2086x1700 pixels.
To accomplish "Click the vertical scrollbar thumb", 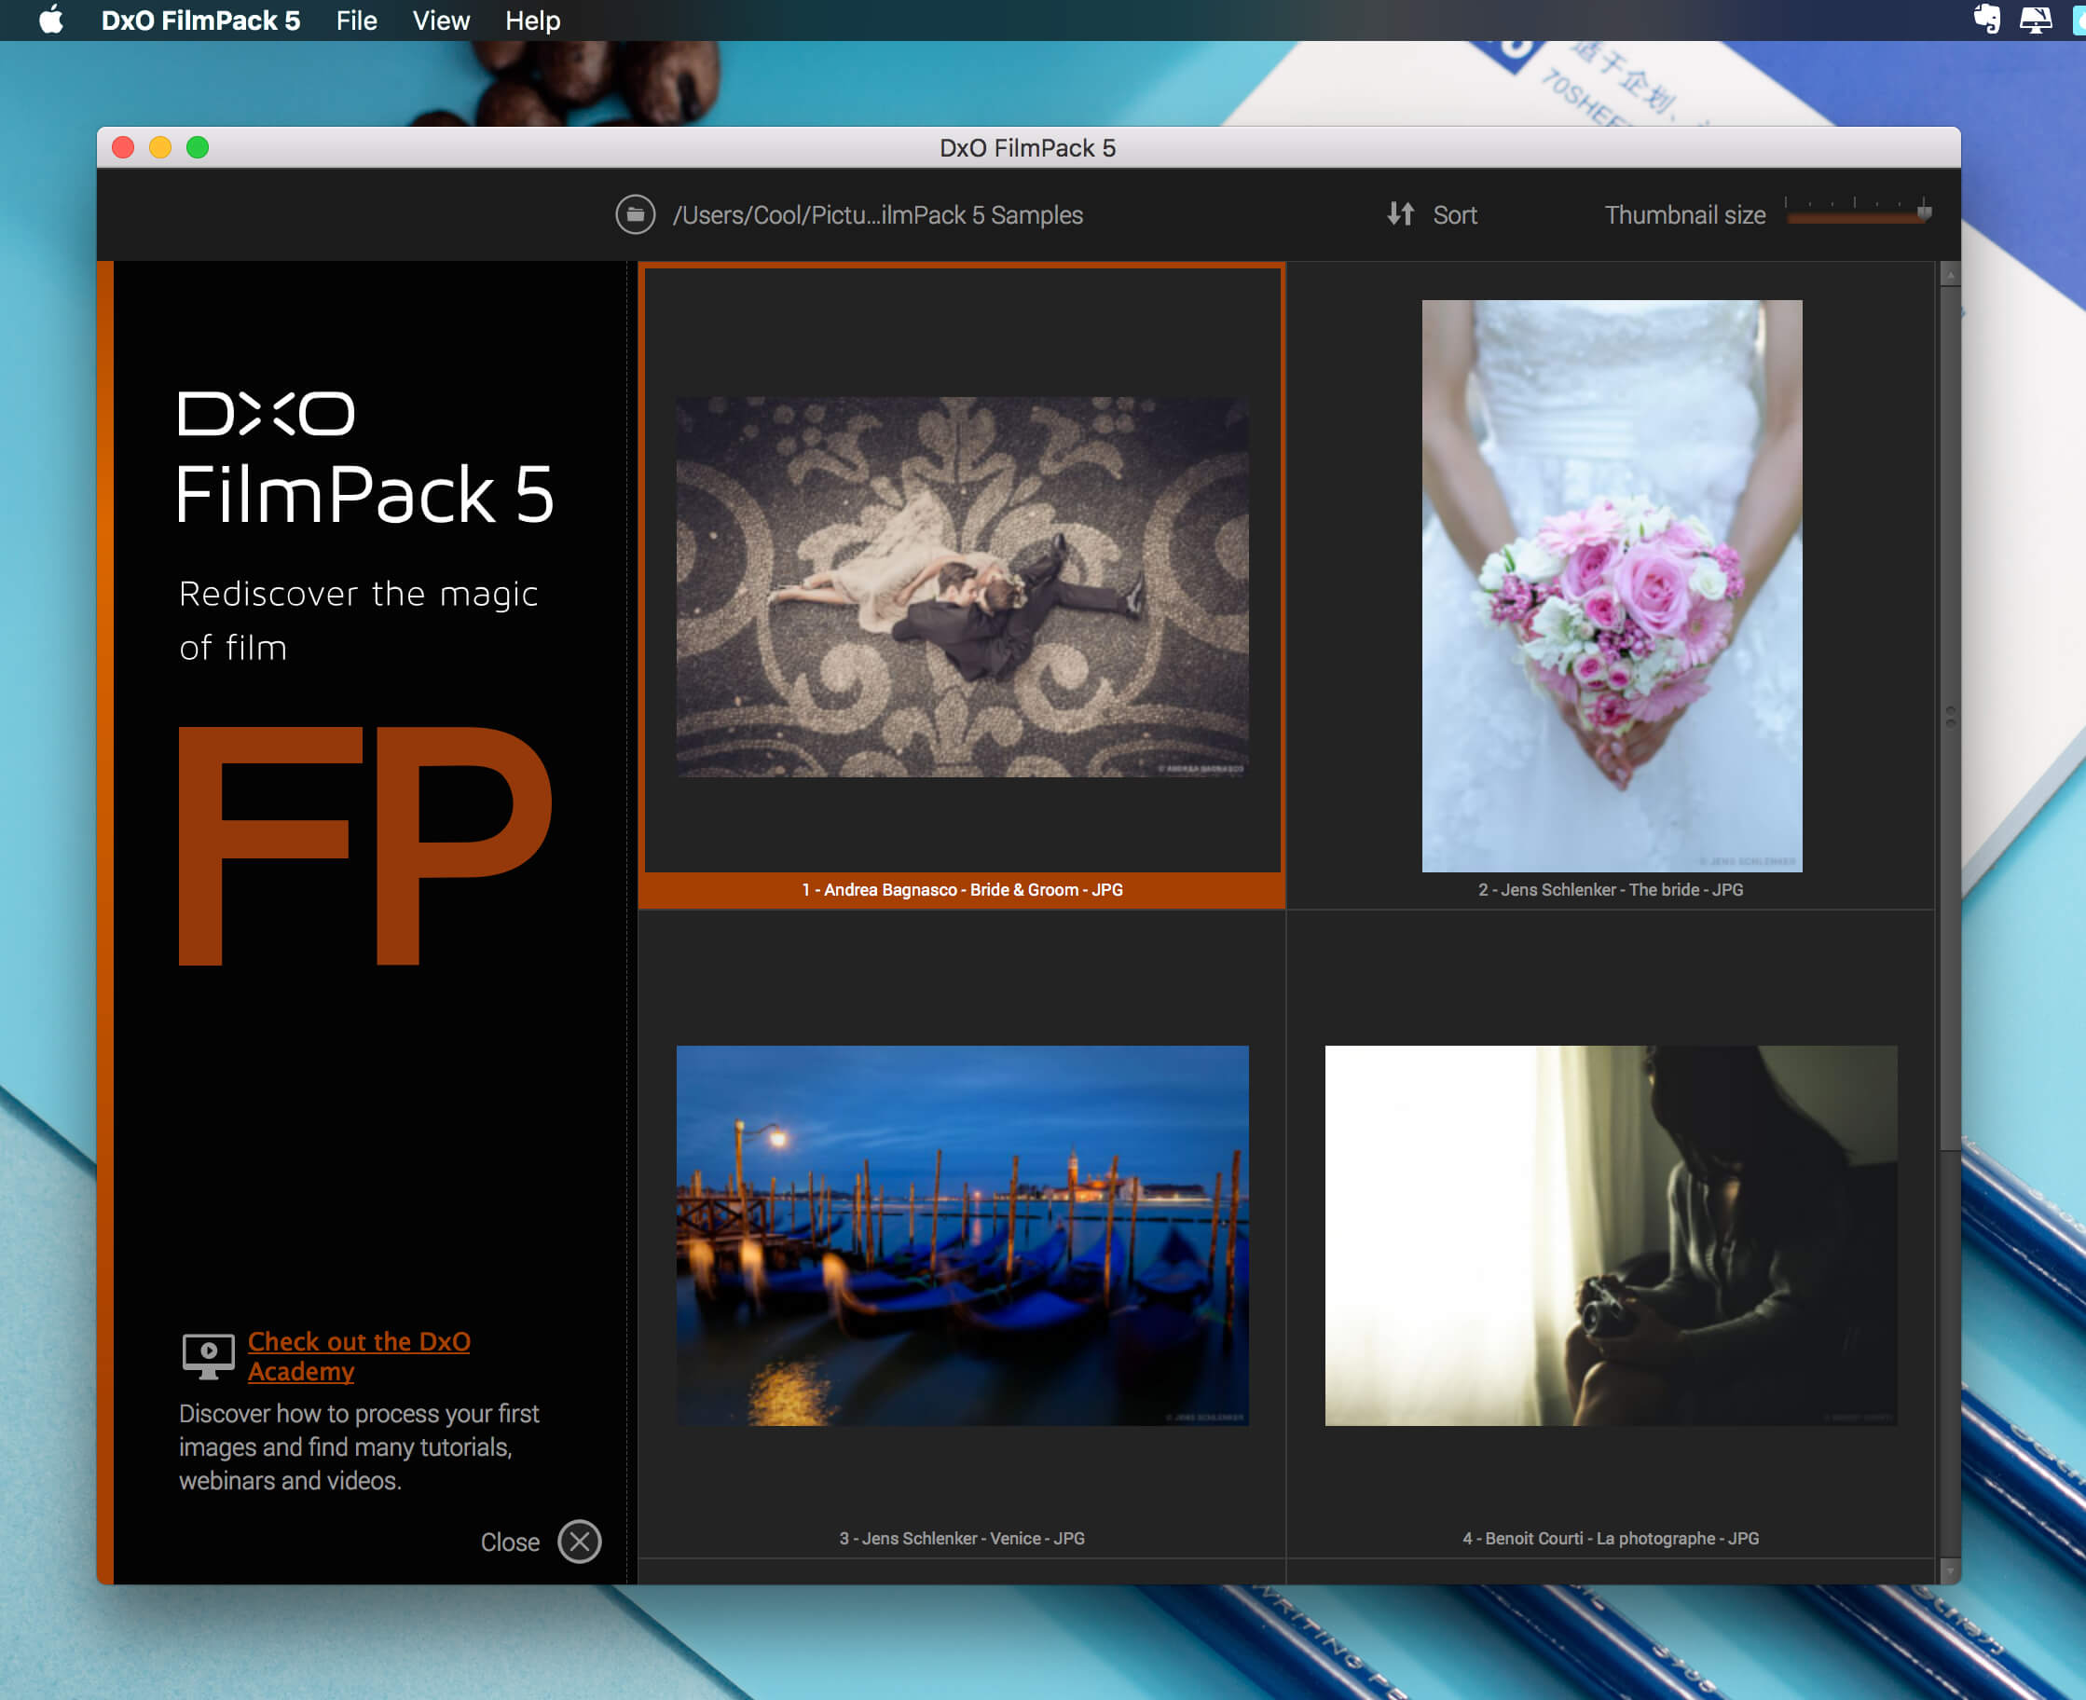I will click(x=1949, y=719).
